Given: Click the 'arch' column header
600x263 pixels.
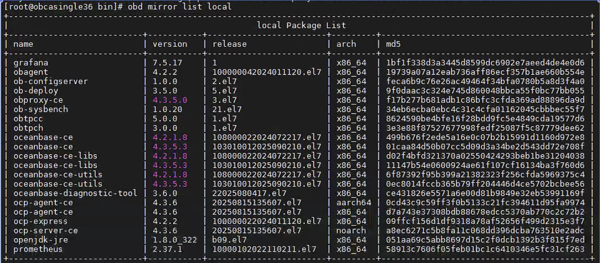Looking at the screenshot, I should click(x=346, y=44).
